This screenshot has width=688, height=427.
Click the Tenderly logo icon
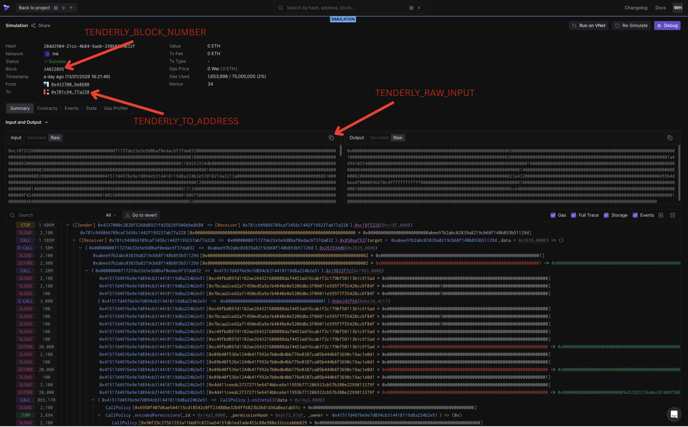(6, 8)
